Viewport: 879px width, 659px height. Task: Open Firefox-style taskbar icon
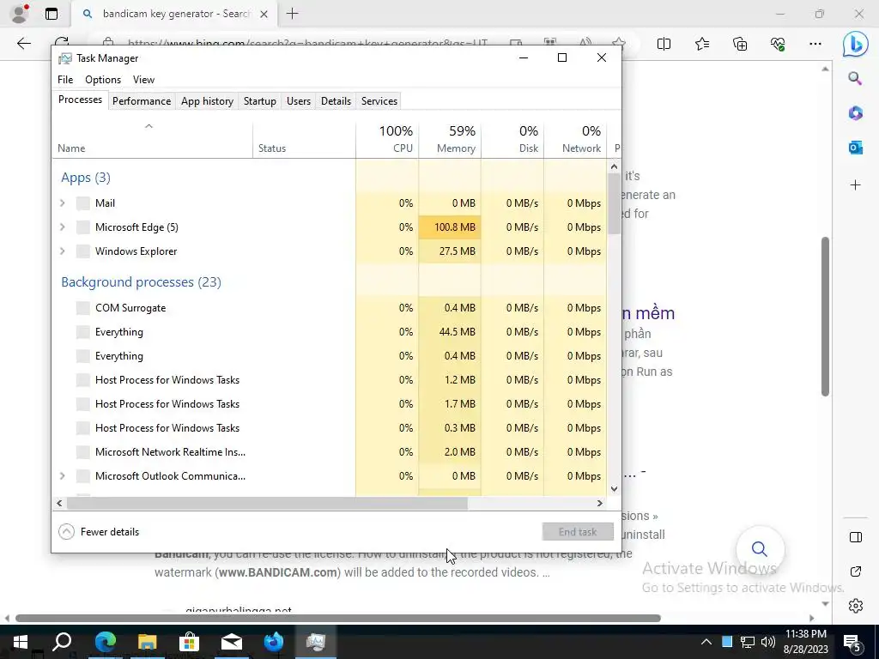click(x=274, y=642)
